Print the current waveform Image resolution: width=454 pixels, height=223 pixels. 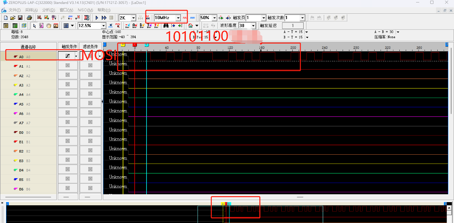click(29, 17)
